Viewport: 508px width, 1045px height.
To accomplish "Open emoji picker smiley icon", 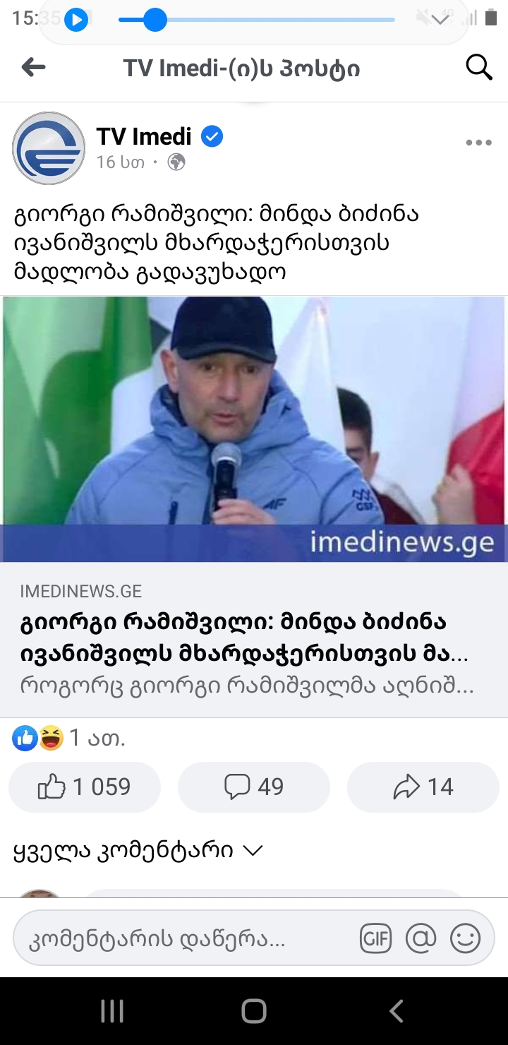I will click(x=465, y=938).
